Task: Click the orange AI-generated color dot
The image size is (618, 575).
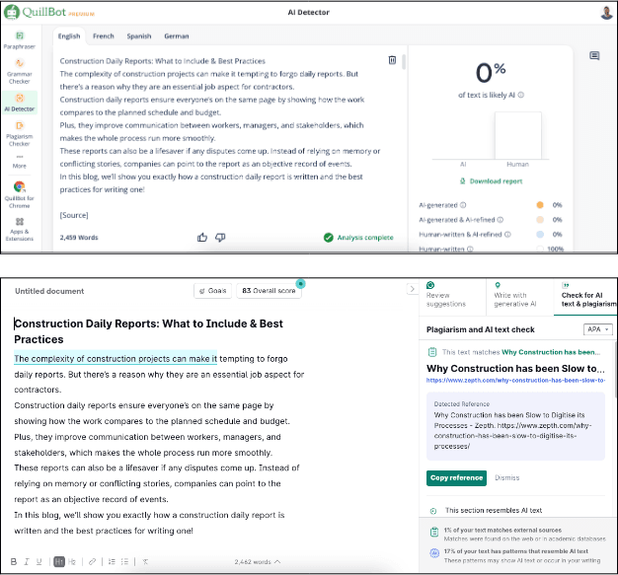Action: tap(540, 205)
